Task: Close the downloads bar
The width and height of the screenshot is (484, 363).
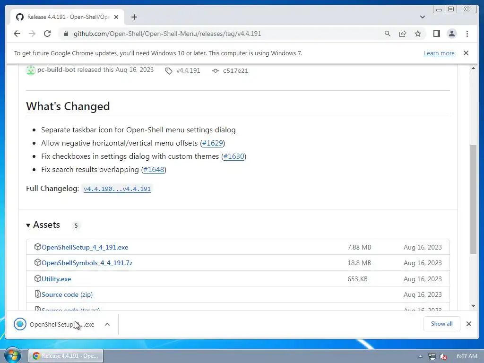Action: coord(469,324)
